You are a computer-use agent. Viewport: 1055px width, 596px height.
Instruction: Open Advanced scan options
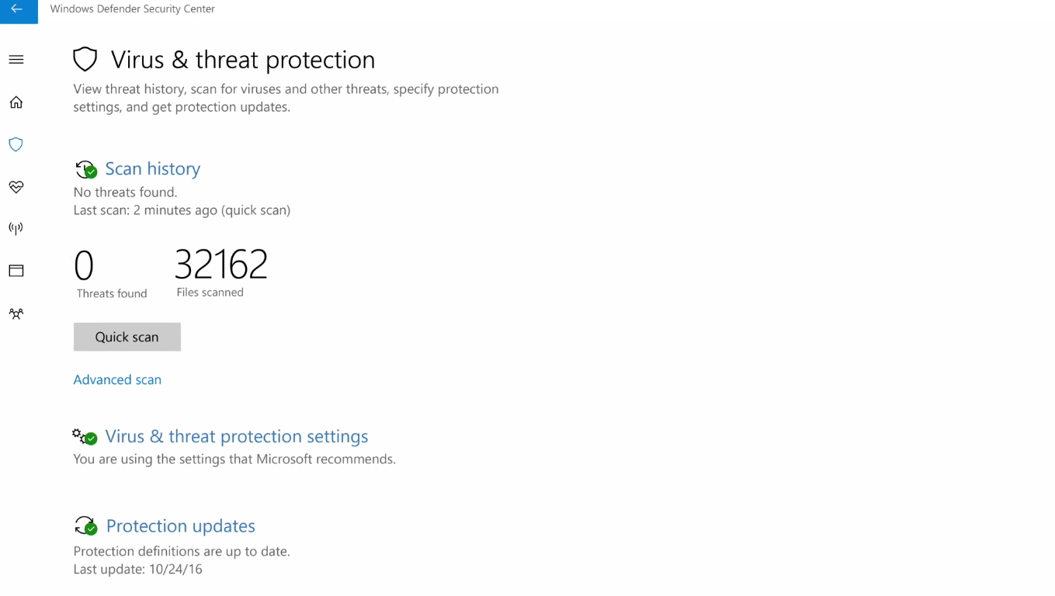pyautogui.click(x=117, y=379)
